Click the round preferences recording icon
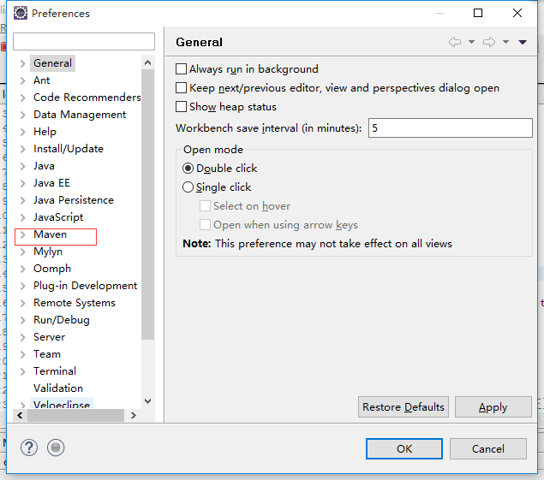 [56, 447]
